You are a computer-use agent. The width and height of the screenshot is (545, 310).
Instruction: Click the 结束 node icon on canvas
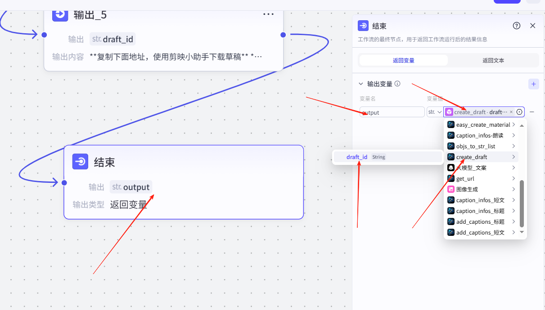(80, 162)
